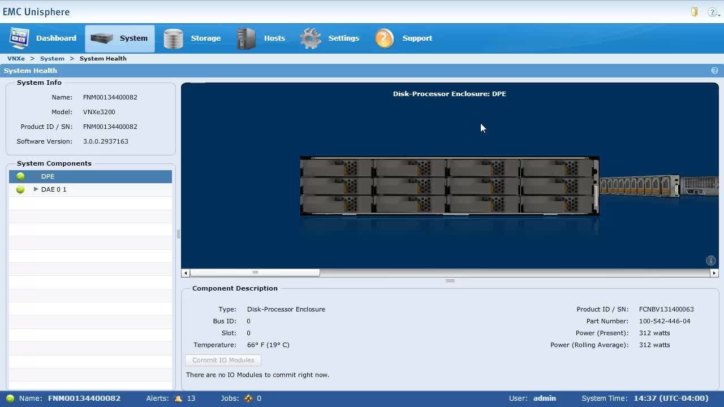Open the System menu label
The image size is (724, 407).
click(133, 38)
